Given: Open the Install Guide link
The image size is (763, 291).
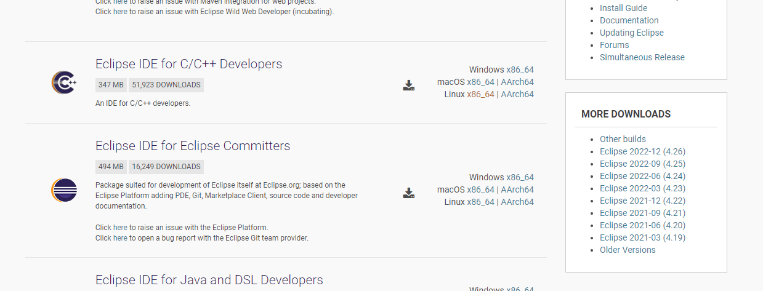Looking at the screenshot, I should (623, 8).
